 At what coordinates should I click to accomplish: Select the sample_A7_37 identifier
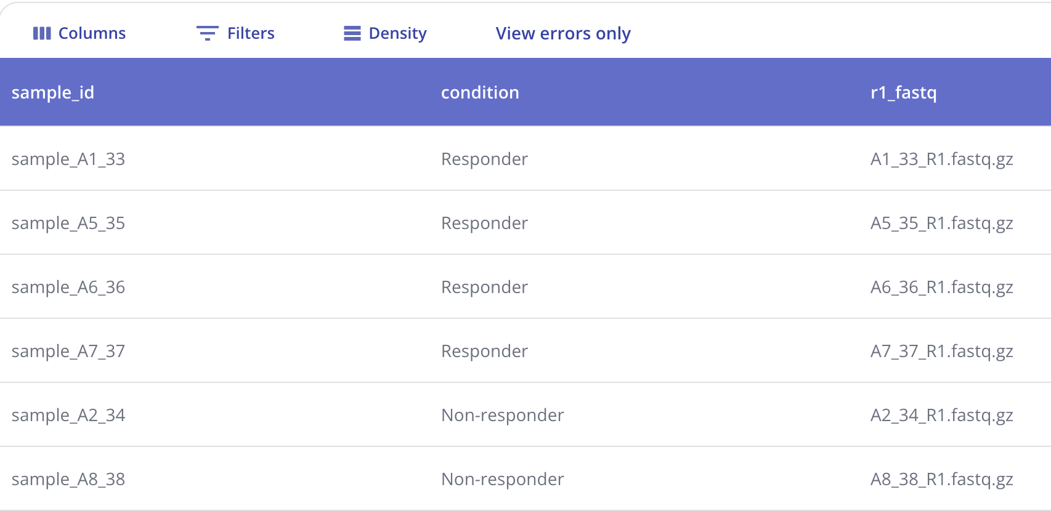[68, 351]
